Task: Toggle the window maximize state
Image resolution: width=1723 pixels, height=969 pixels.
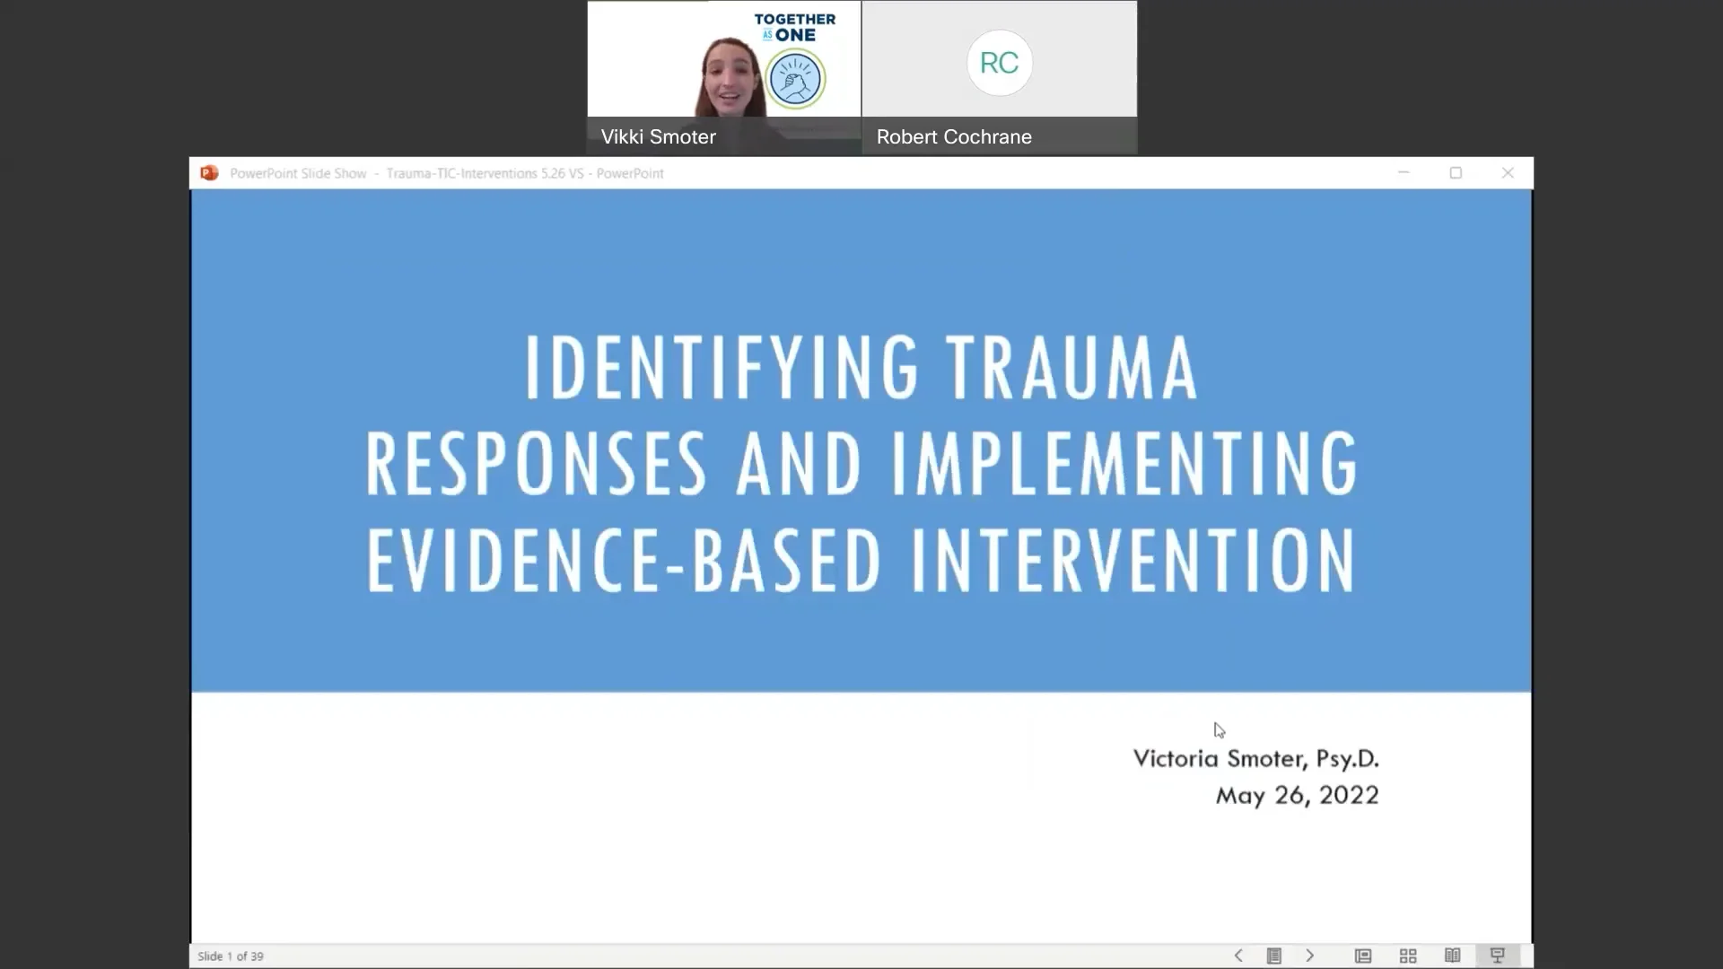Action: pos(1456,172)
